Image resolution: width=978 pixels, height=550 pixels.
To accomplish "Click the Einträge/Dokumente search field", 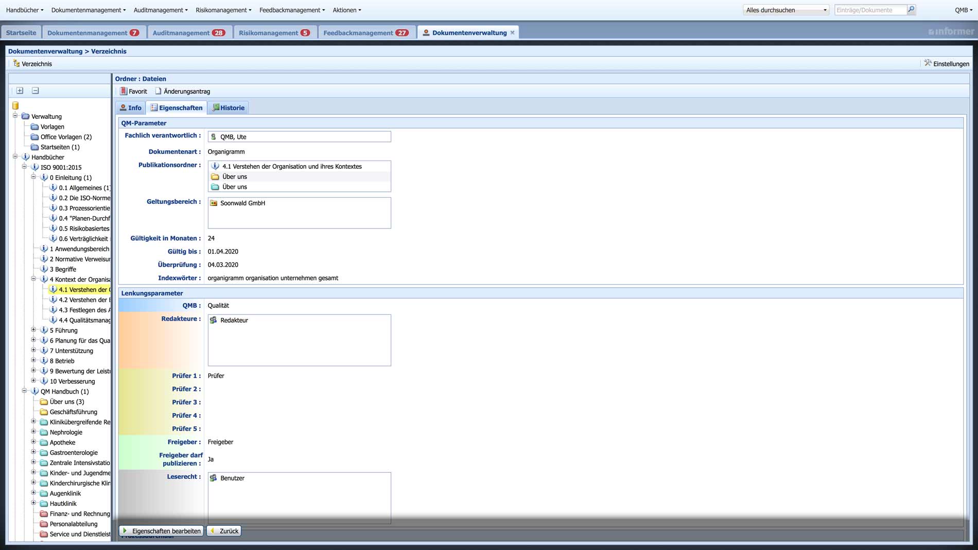I will pyautogui.click(x=870, y=10).
